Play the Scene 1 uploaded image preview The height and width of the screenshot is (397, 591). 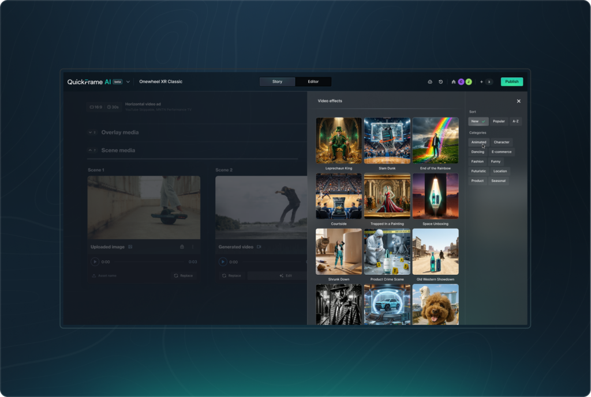(95, 262)
